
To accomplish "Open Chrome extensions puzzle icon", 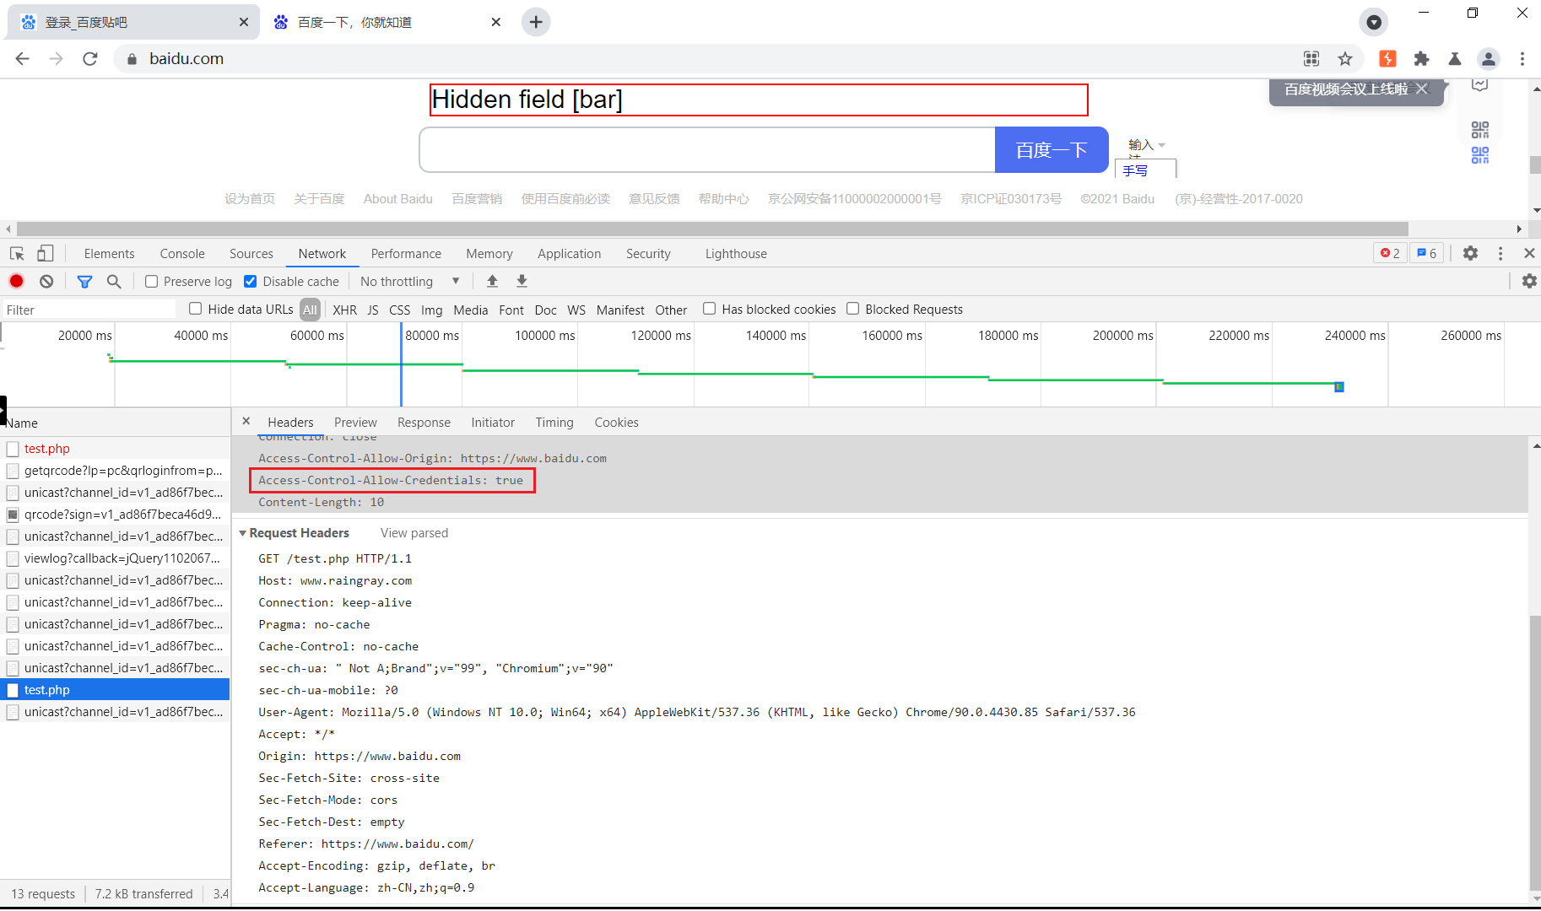I will click(1421, 58).
